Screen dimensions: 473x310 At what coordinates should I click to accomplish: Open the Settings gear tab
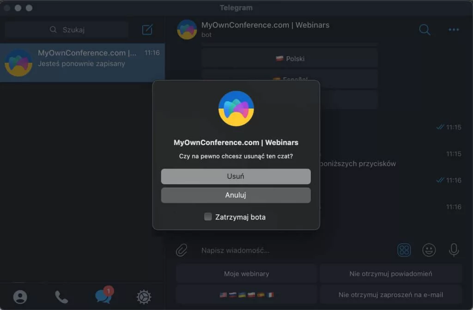144,297
